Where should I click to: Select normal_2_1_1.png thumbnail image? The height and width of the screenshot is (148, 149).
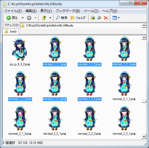124,83
